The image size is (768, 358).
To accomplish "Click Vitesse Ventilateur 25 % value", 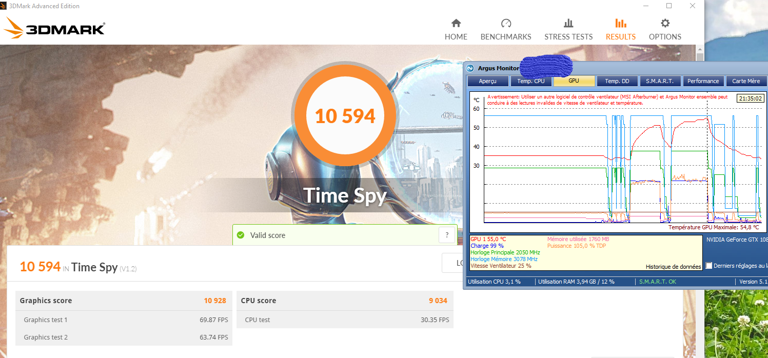I will coord(501,266).
